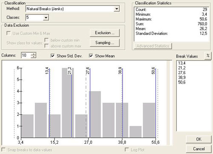The width and height of the screenshot is (213, 154).
Task: Click the 27,6 blue break line in histogram
Action: pyautogui.click(x=90, y=103)
